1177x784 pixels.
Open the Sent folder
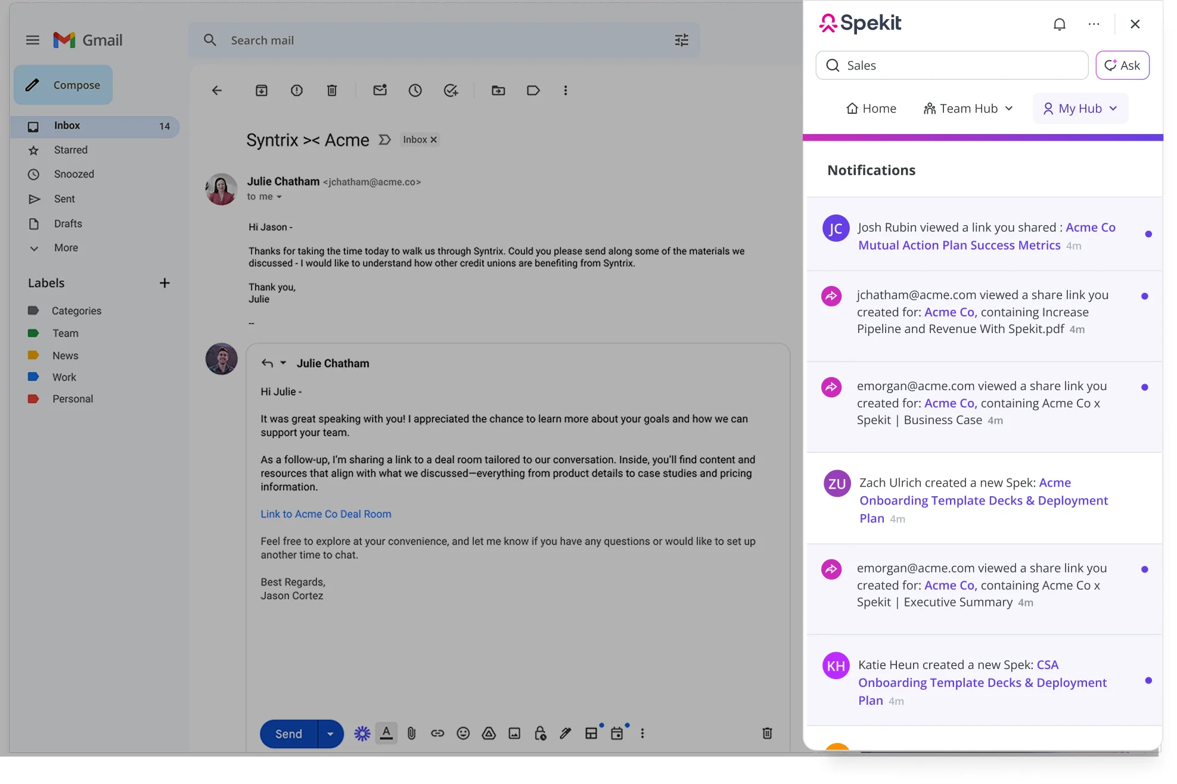pos(64,199)
